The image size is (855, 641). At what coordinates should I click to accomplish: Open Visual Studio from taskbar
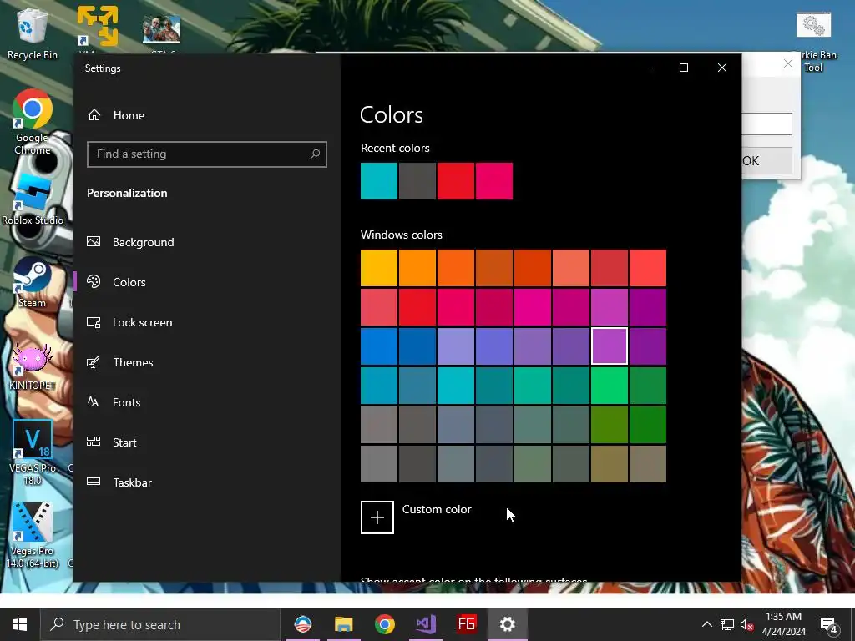pyautogui.click(x=426, y=624)
